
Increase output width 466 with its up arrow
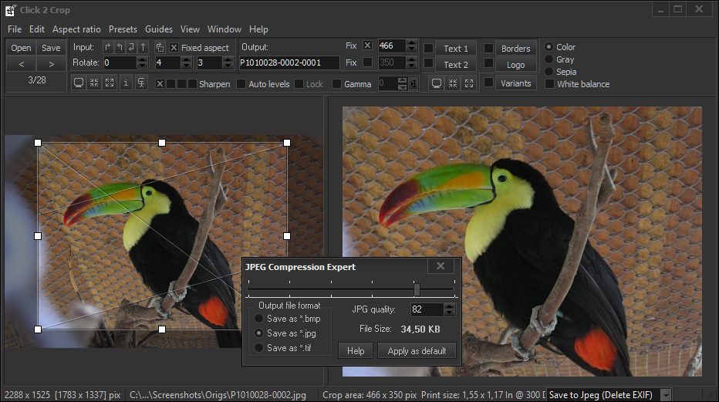(x=412, y=42)
